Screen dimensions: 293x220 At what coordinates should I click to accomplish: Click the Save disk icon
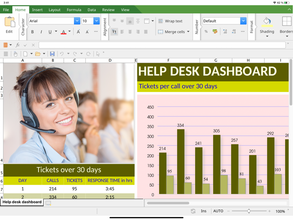coord(52,54)
